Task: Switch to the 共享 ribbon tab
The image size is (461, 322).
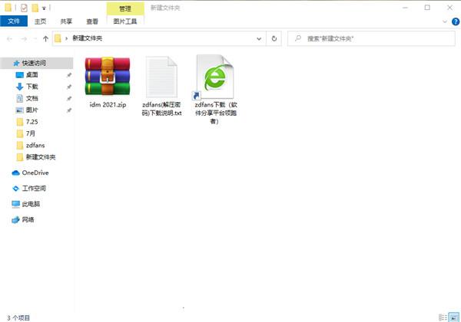Action: [66, 21]
